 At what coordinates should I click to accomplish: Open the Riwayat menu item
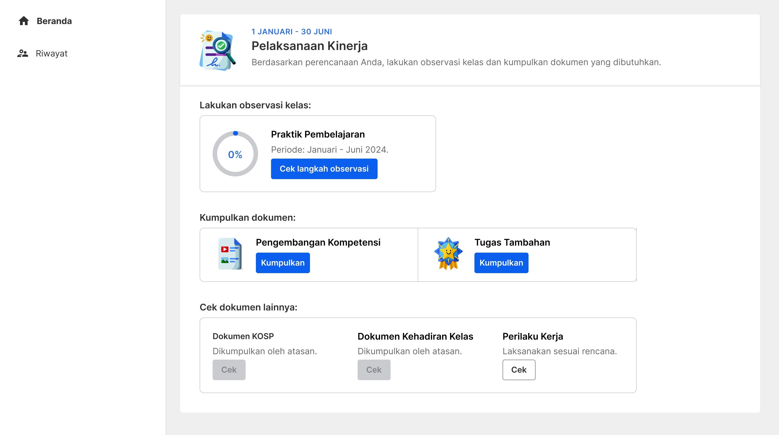tap(42, 53)
